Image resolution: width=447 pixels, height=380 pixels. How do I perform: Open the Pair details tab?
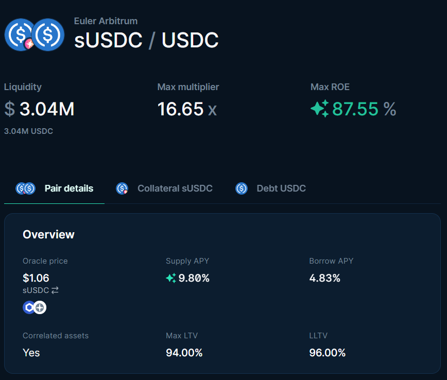click(x=54, y=188)
